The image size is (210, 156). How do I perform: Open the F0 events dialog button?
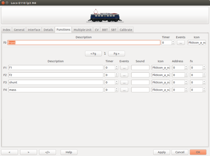[x=181, y=43]
